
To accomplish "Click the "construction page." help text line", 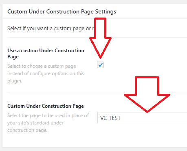I will click(x=27, y=130).
